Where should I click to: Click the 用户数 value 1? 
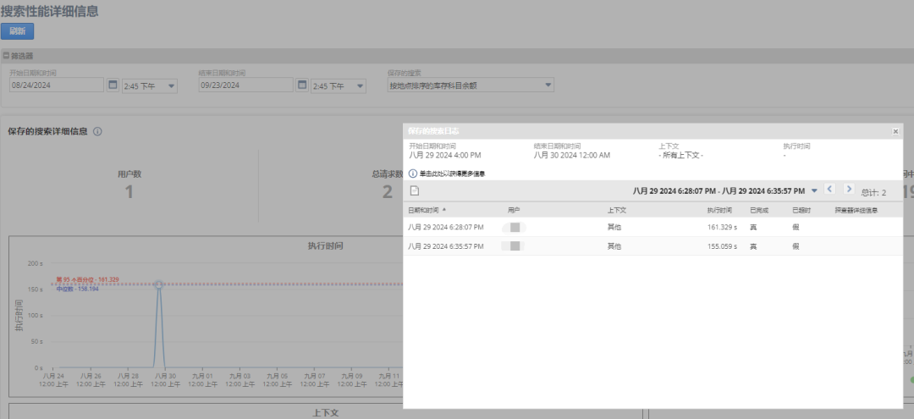(129, 192)
